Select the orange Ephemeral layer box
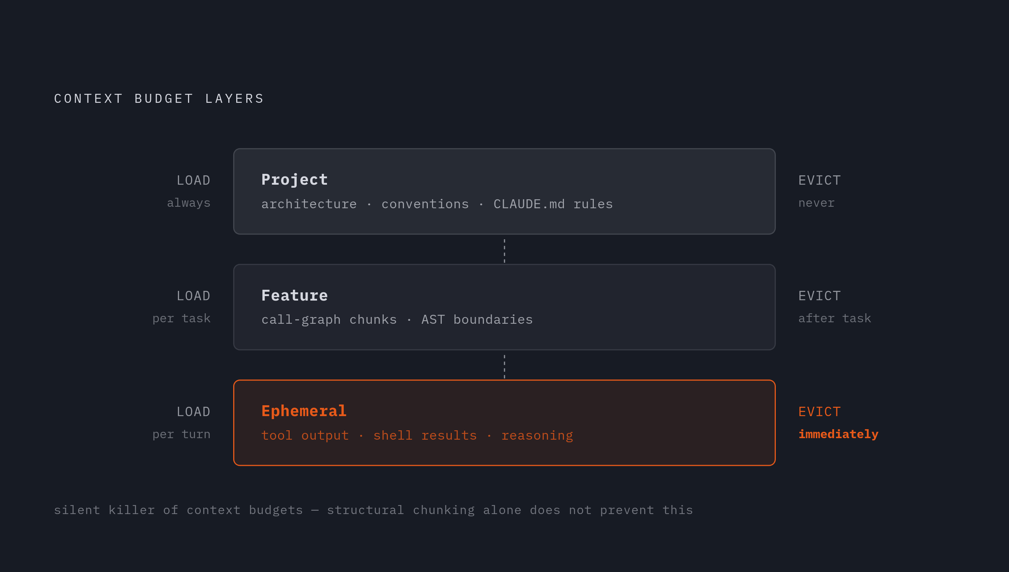The image size is (1009, 572). coord(504,423)
